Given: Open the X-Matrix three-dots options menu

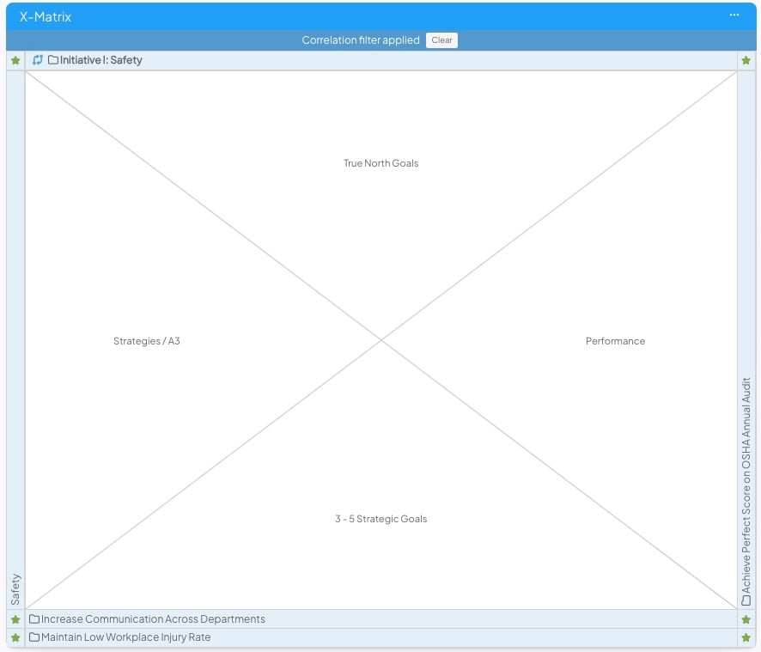Looking at the screenshot, I should click(734, 15).
